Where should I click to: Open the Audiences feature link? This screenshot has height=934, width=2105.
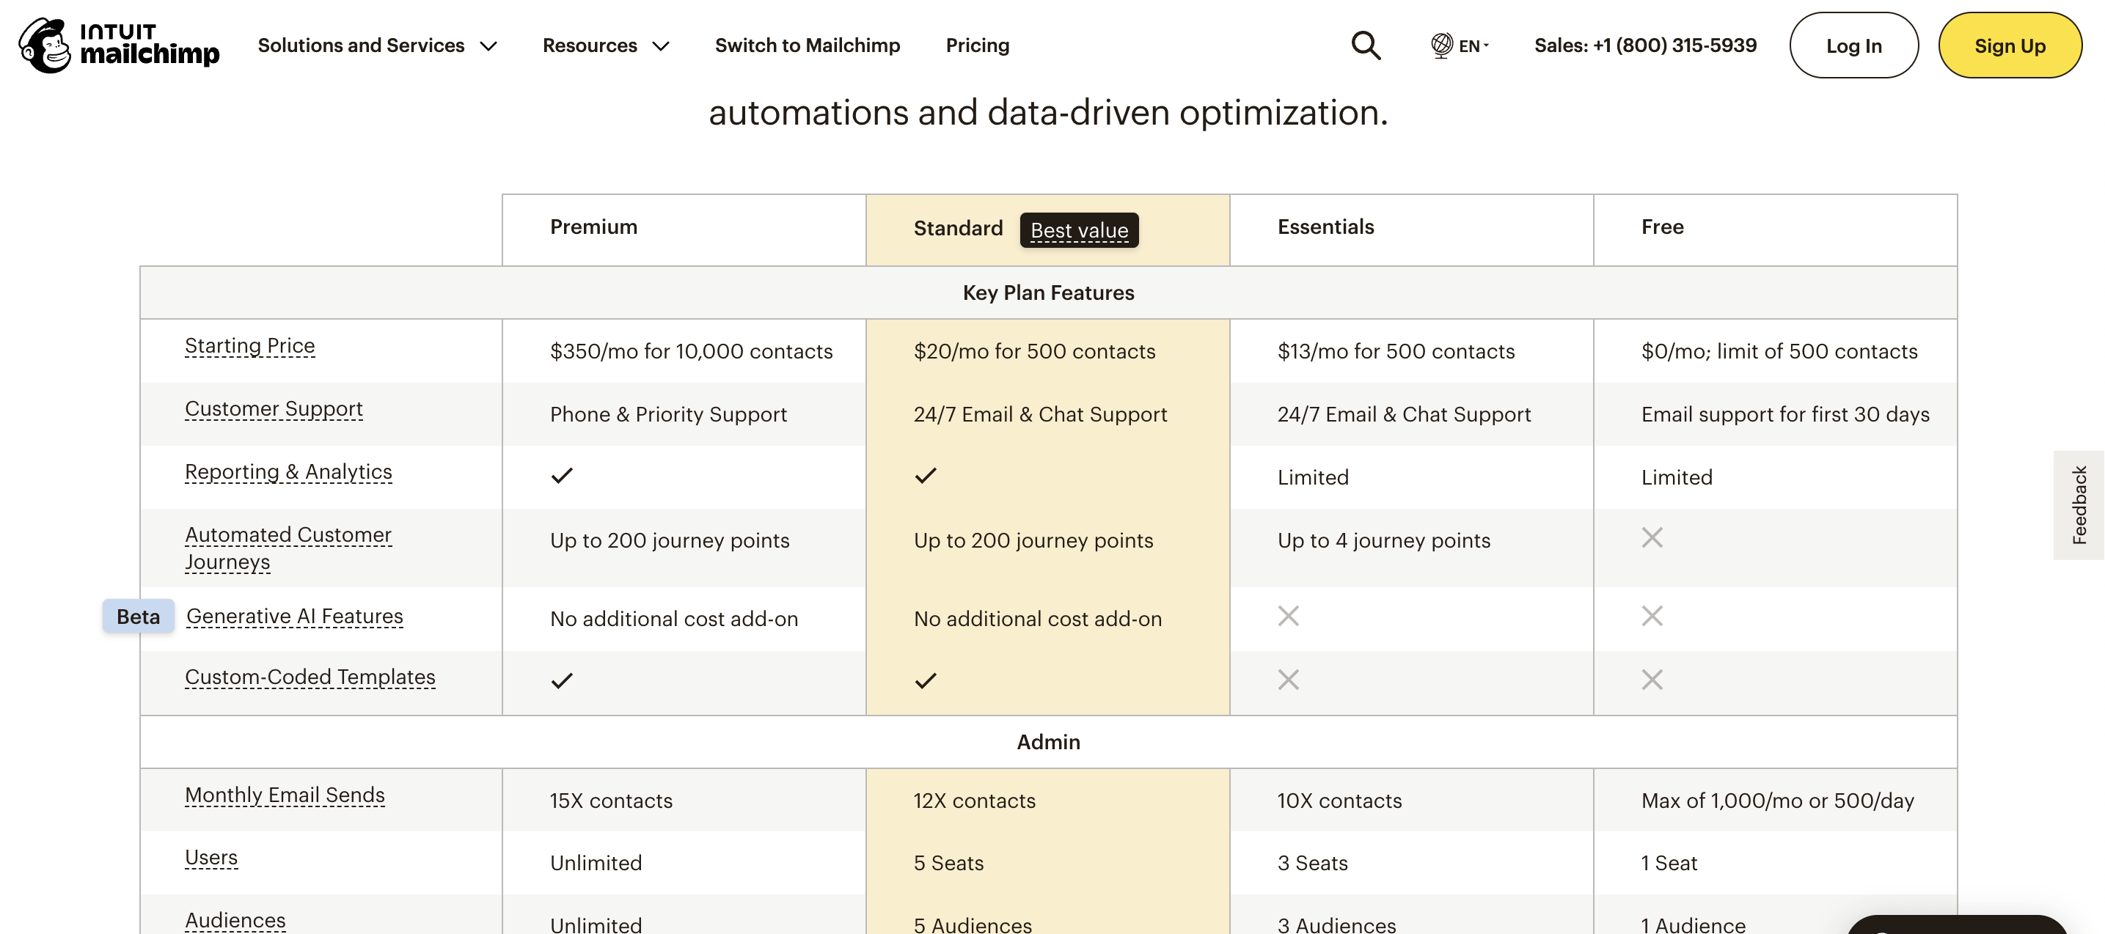tap(235, 921)
